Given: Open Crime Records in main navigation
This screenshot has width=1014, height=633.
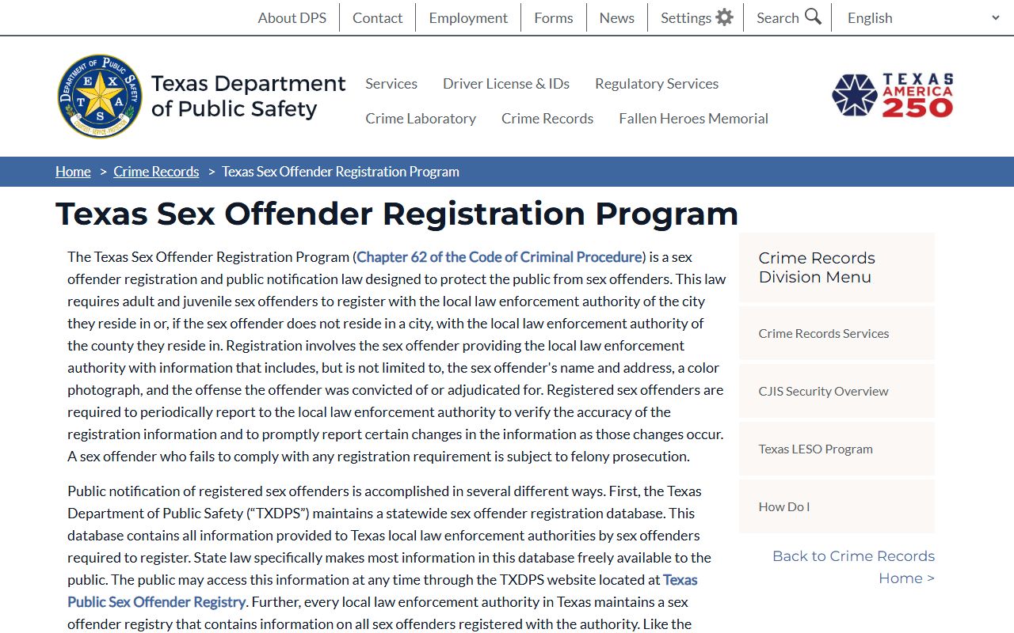Looking at the screenshot, I should pos(547,118).
